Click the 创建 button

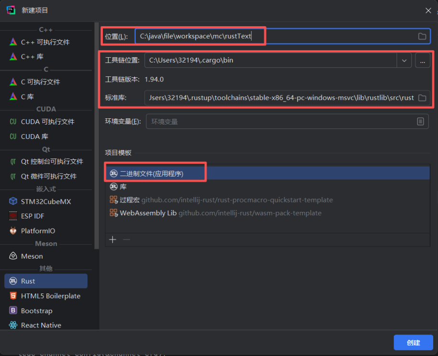pos(414,342)
